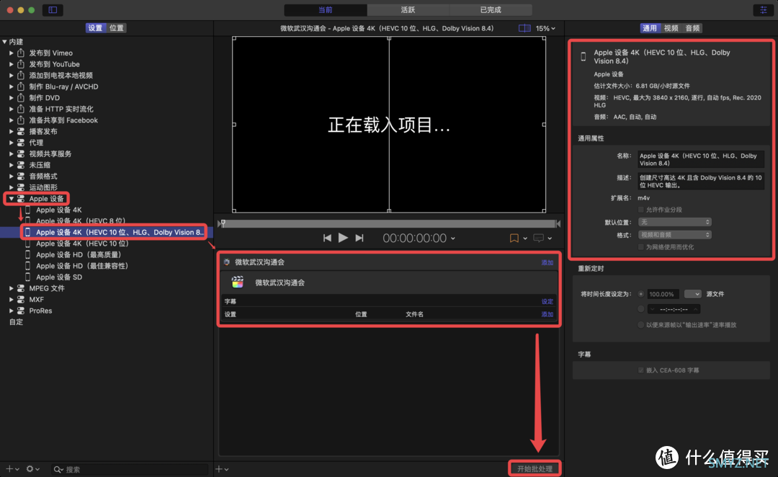Click the marker icon under the preview
The width and height of the screenshot is (778, 477).
click(514, 239)
